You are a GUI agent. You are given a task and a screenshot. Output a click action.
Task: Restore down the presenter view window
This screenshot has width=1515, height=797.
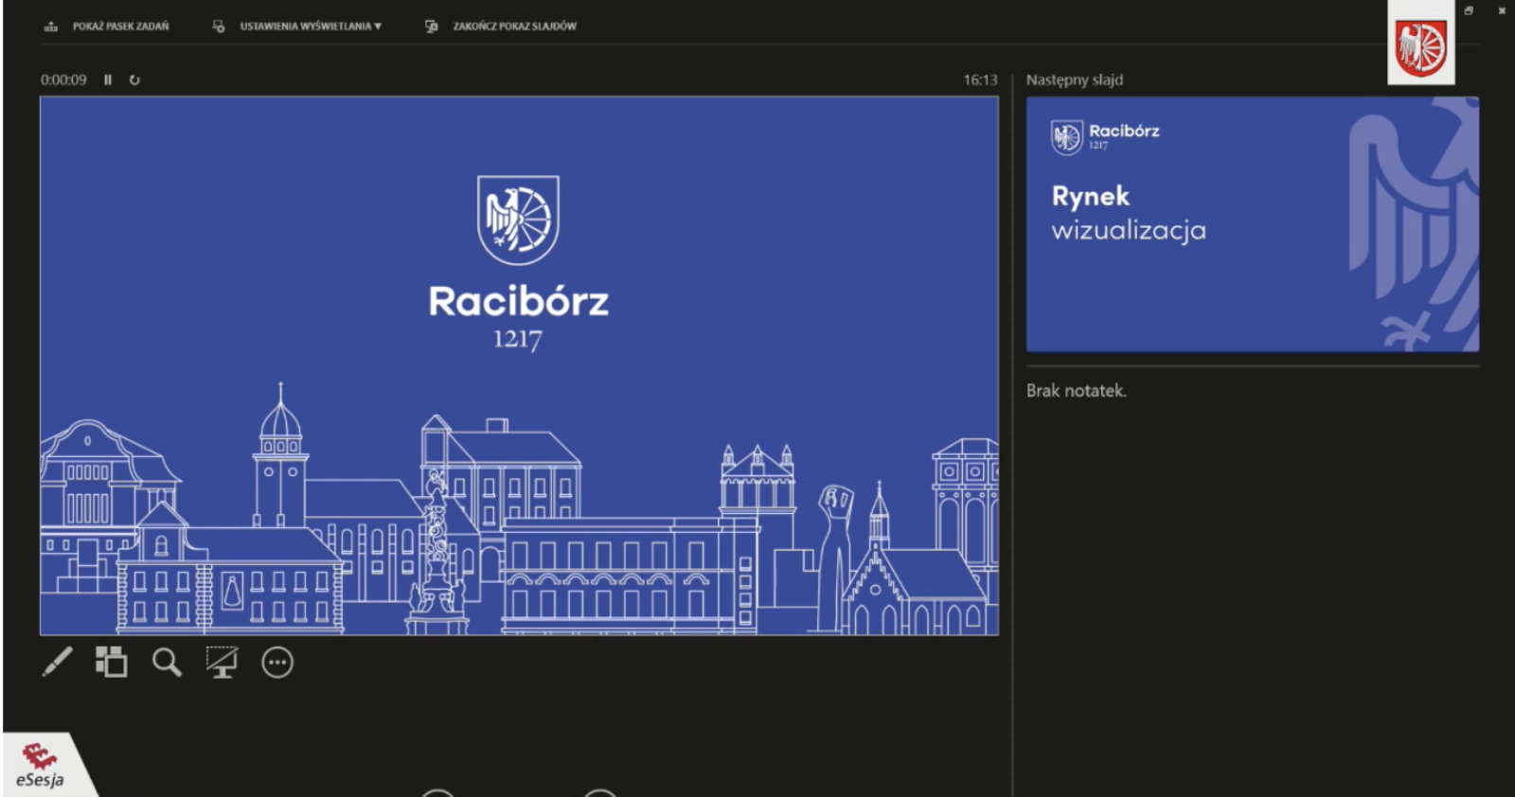tap(1469, 11)
